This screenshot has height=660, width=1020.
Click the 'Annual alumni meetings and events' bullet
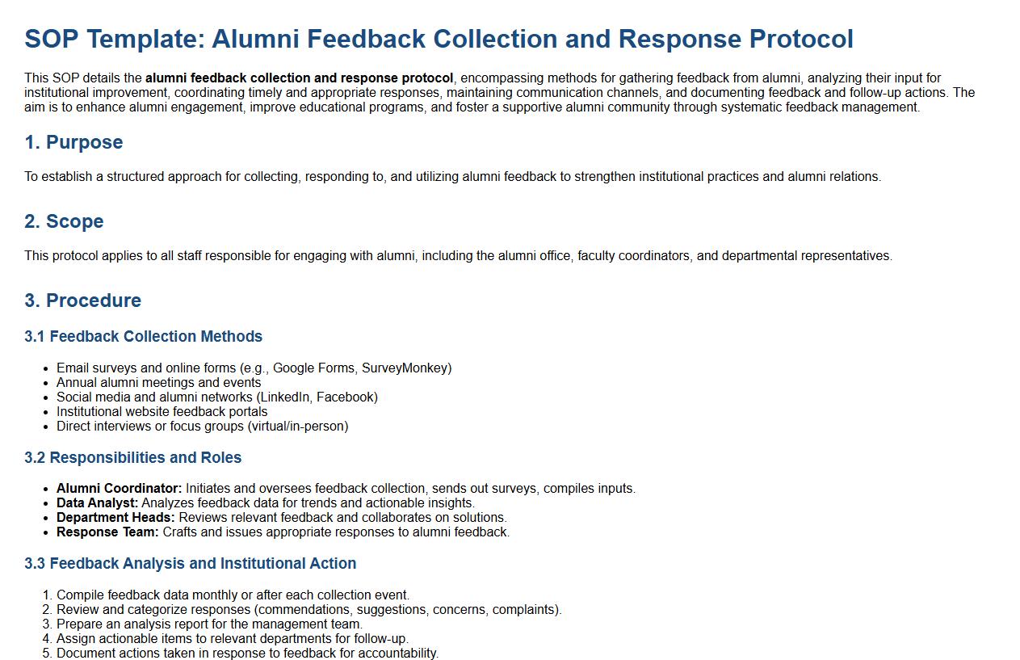[x=158, y=382]
